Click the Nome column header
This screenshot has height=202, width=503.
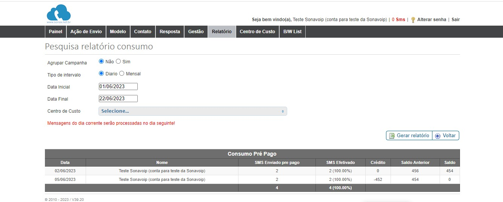coord(162,162)
